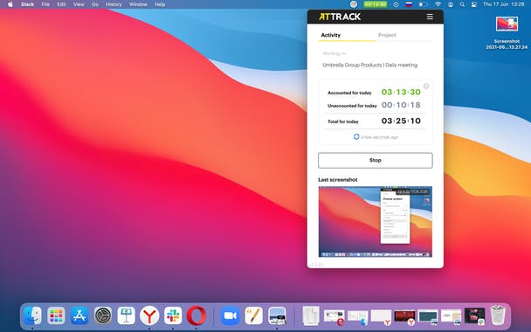This screenshot has height=332, width=531.
Task: Click the unaccounted time value 00:10:18
Action: (401, 105)
